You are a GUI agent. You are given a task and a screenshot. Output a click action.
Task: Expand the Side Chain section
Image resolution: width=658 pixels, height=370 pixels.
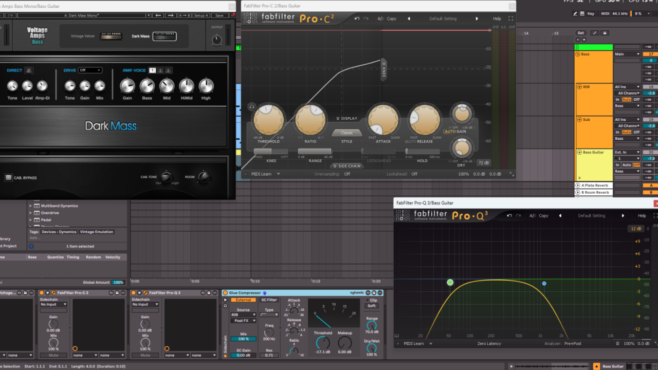(347, 166)
